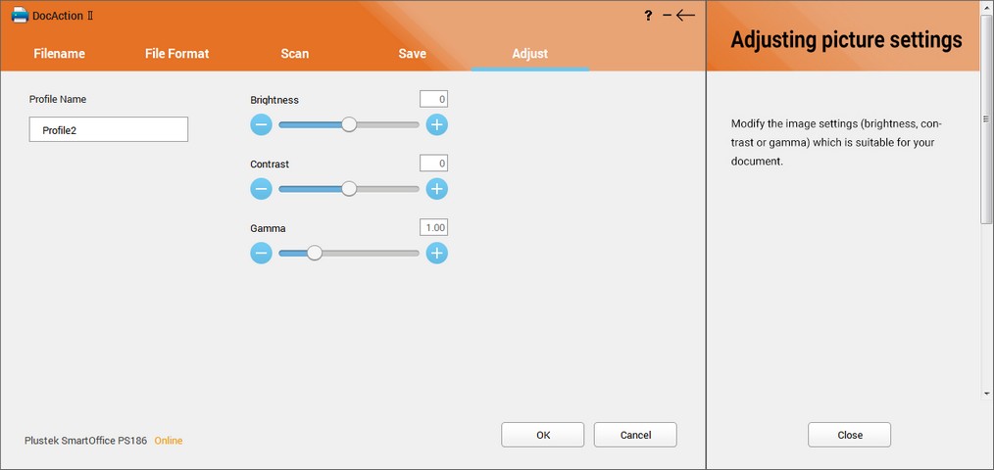
Task: Open the File Format tab
Action: (x=176, y=54)
